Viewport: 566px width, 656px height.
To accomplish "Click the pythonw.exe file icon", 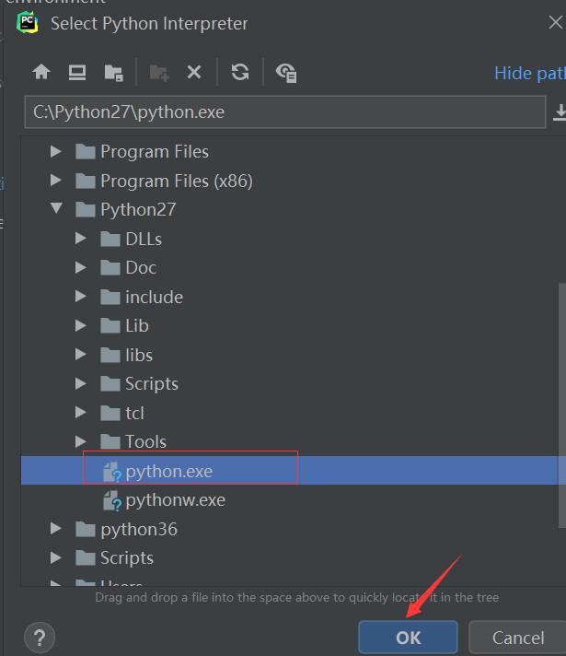I will (112, 501).
